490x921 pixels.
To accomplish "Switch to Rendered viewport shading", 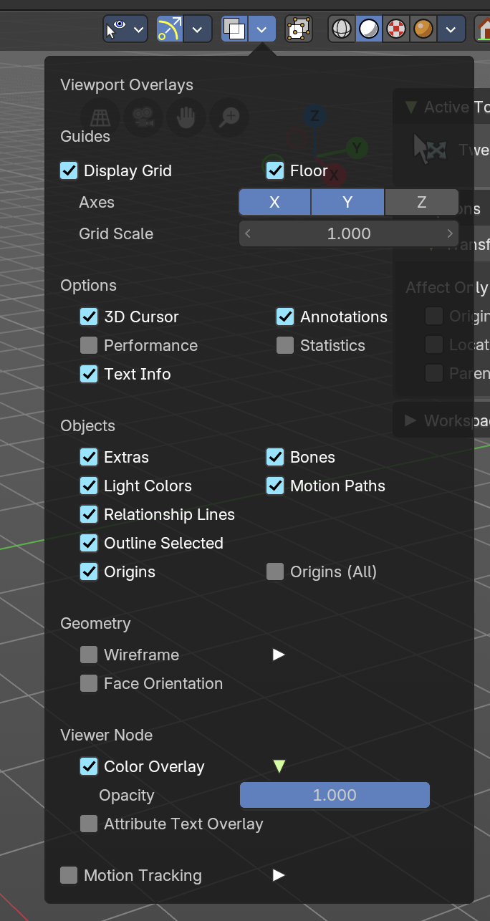I will (x=423, y=29).
